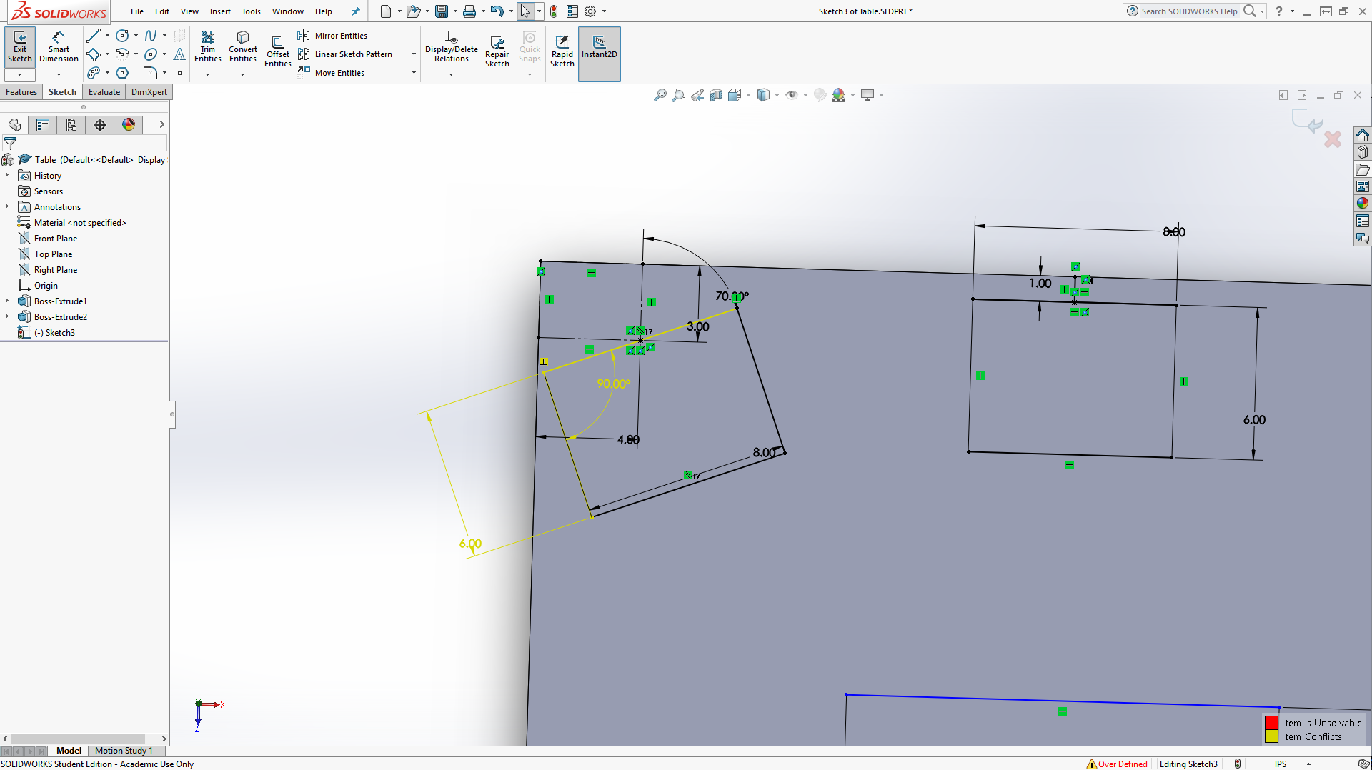
Task: Switch to the DimXpert tab
Action: [149, 92]
